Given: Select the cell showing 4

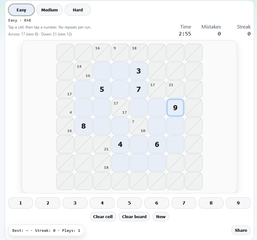Looking at the screenshot, I should point(120,144).
